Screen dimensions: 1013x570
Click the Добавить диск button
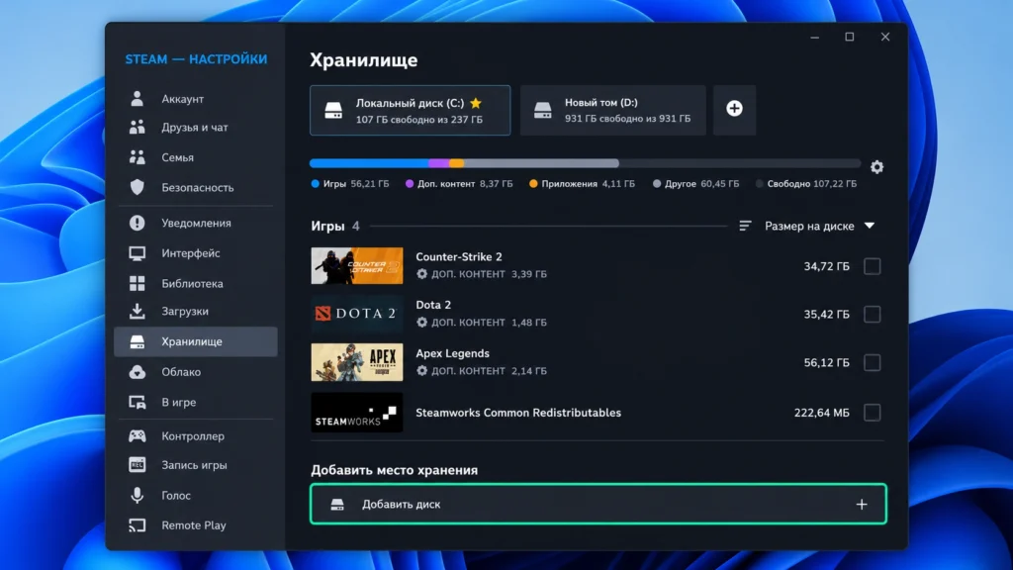(599, 504)
